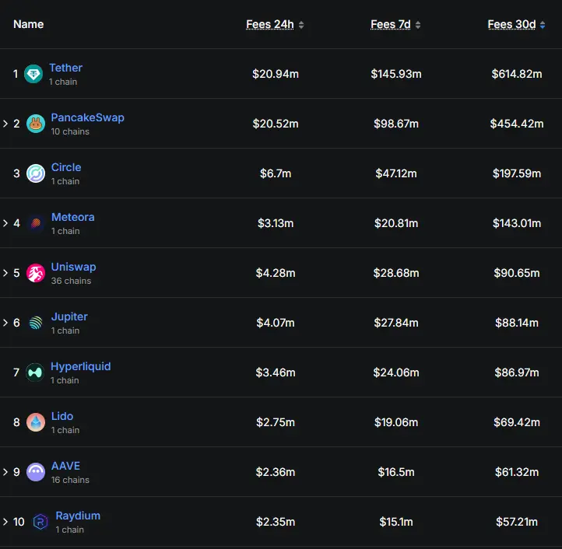This screenshot has height=549, width=562.
Task: Expand the PancakeSwap row chevron
Action: point(5,124)
